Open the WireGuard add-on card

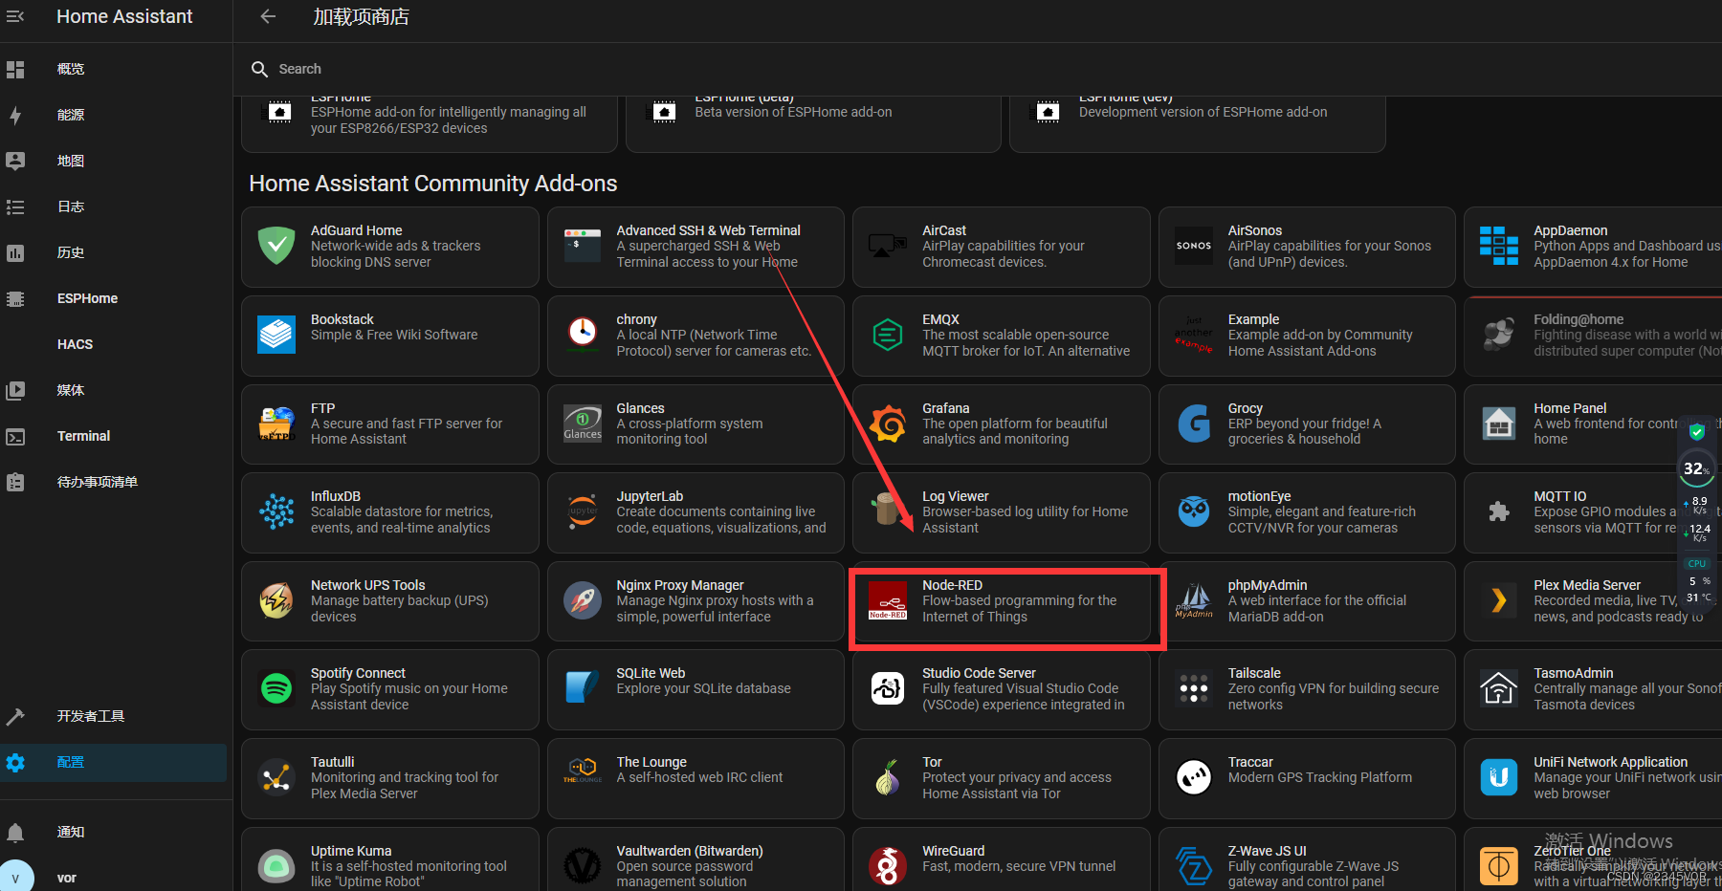[x=1002, y=859]
